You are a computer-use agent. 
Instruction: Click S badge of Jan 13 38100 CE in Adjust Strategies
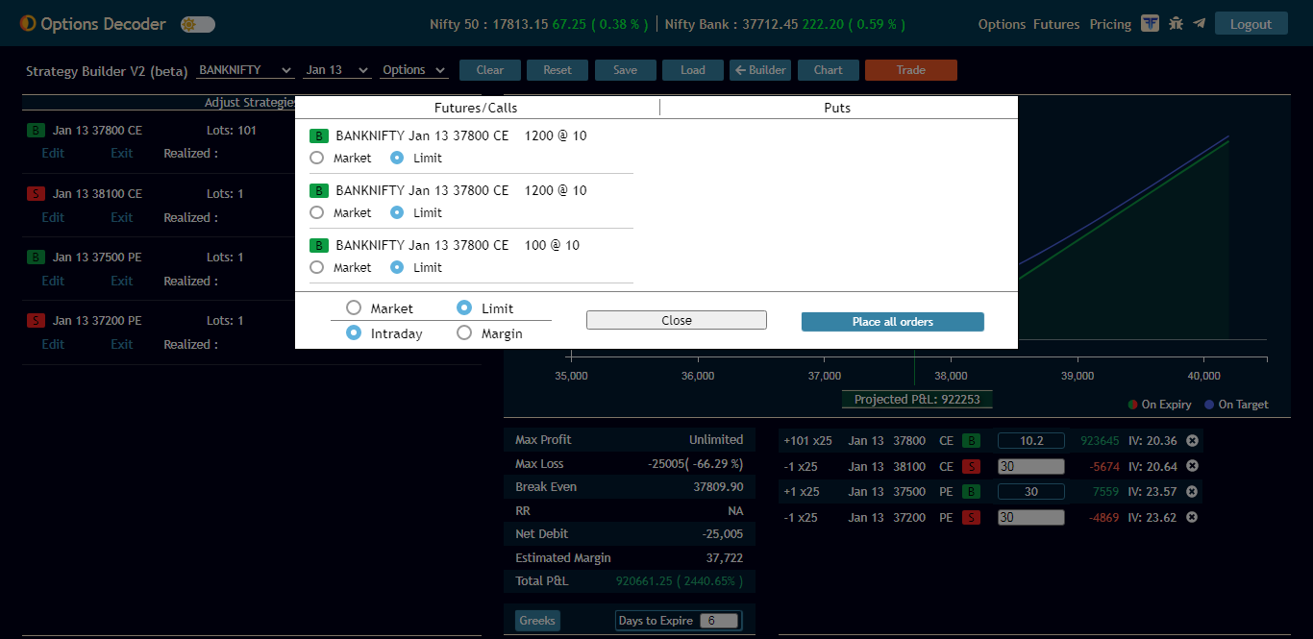coord(36,194)
